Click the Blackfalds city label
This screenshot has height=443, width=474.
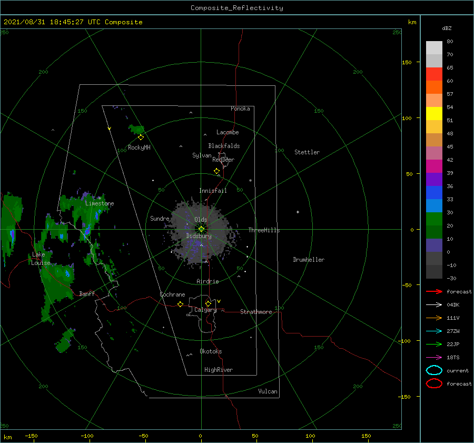click(224, 146)
